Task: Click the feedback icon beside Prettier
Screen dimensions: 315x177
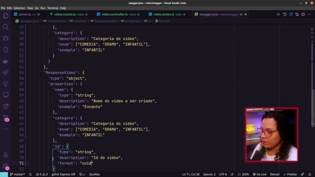Action: point(303,175)
